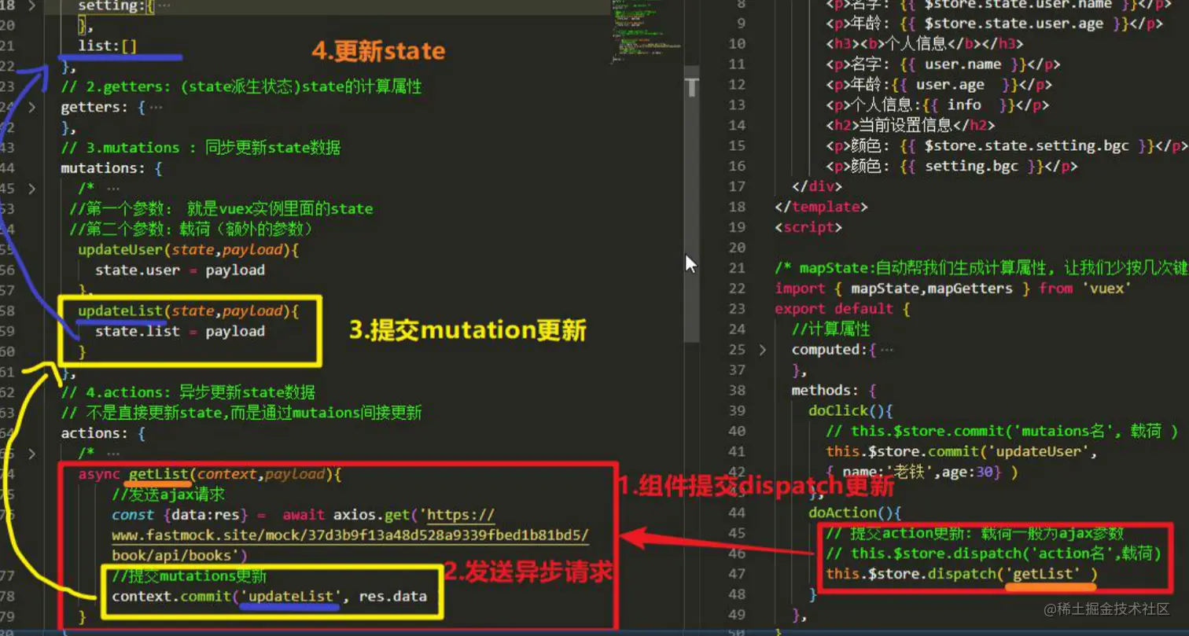Click the { name:'老铁',age:30} line
This screenshot has width=1189, height=636.
pyautogui.click(x=922, y=472)
